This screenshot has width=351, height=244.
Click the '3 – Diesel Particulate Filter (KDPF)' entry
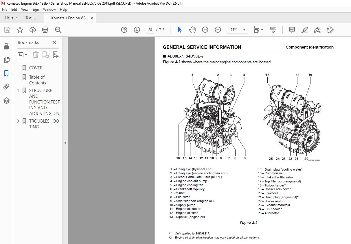point(196,177)
